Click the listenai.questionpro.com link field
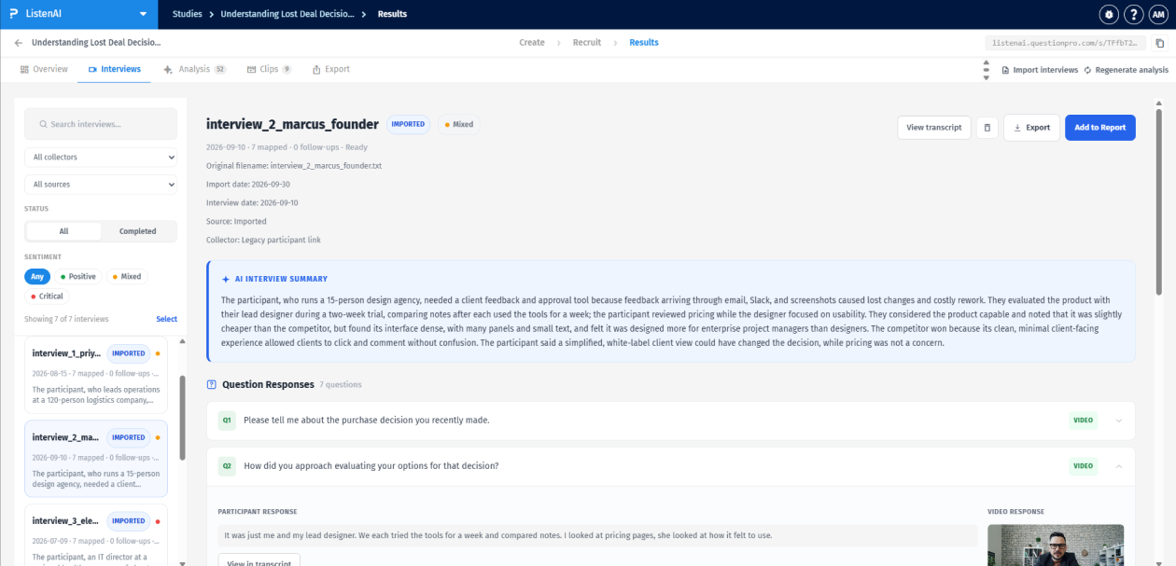Viewport: 1176px width, 566px height. pos(1065,43)
